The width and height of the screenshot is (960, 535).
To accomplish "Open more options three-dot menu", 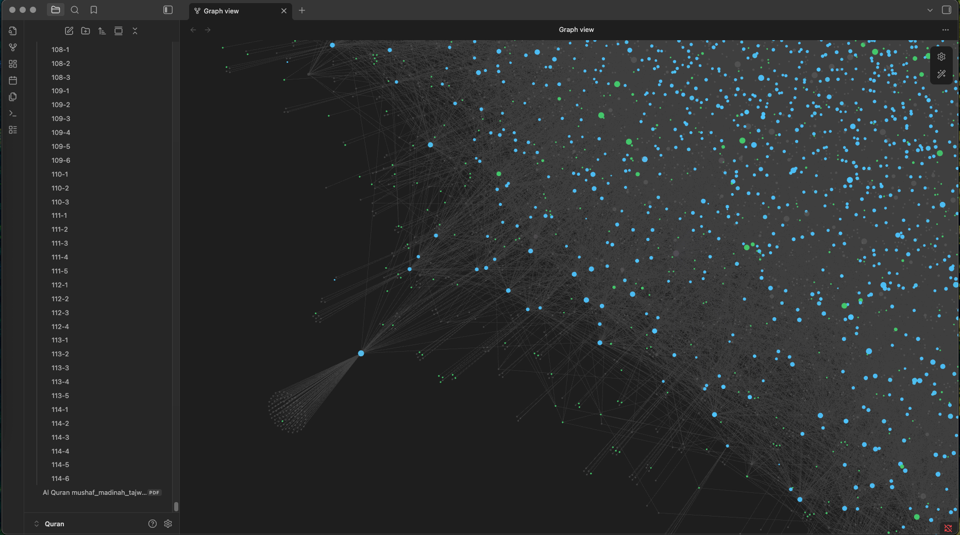I will (x=946, y=30).
